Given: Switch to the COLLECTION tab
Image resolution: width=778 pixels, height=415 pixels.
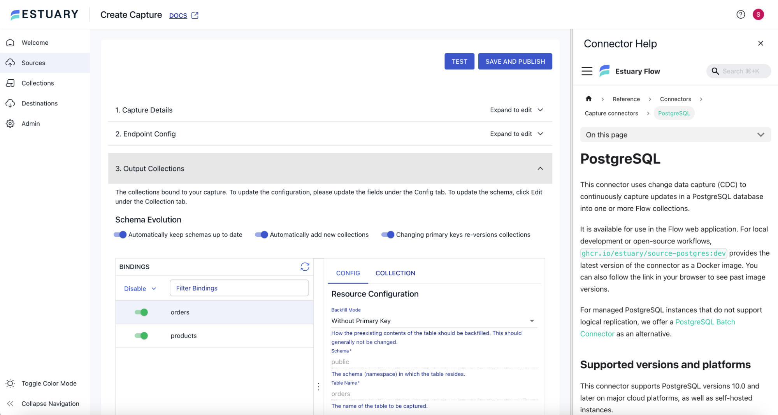Looking at the screenshot, I should pos(395,273).
